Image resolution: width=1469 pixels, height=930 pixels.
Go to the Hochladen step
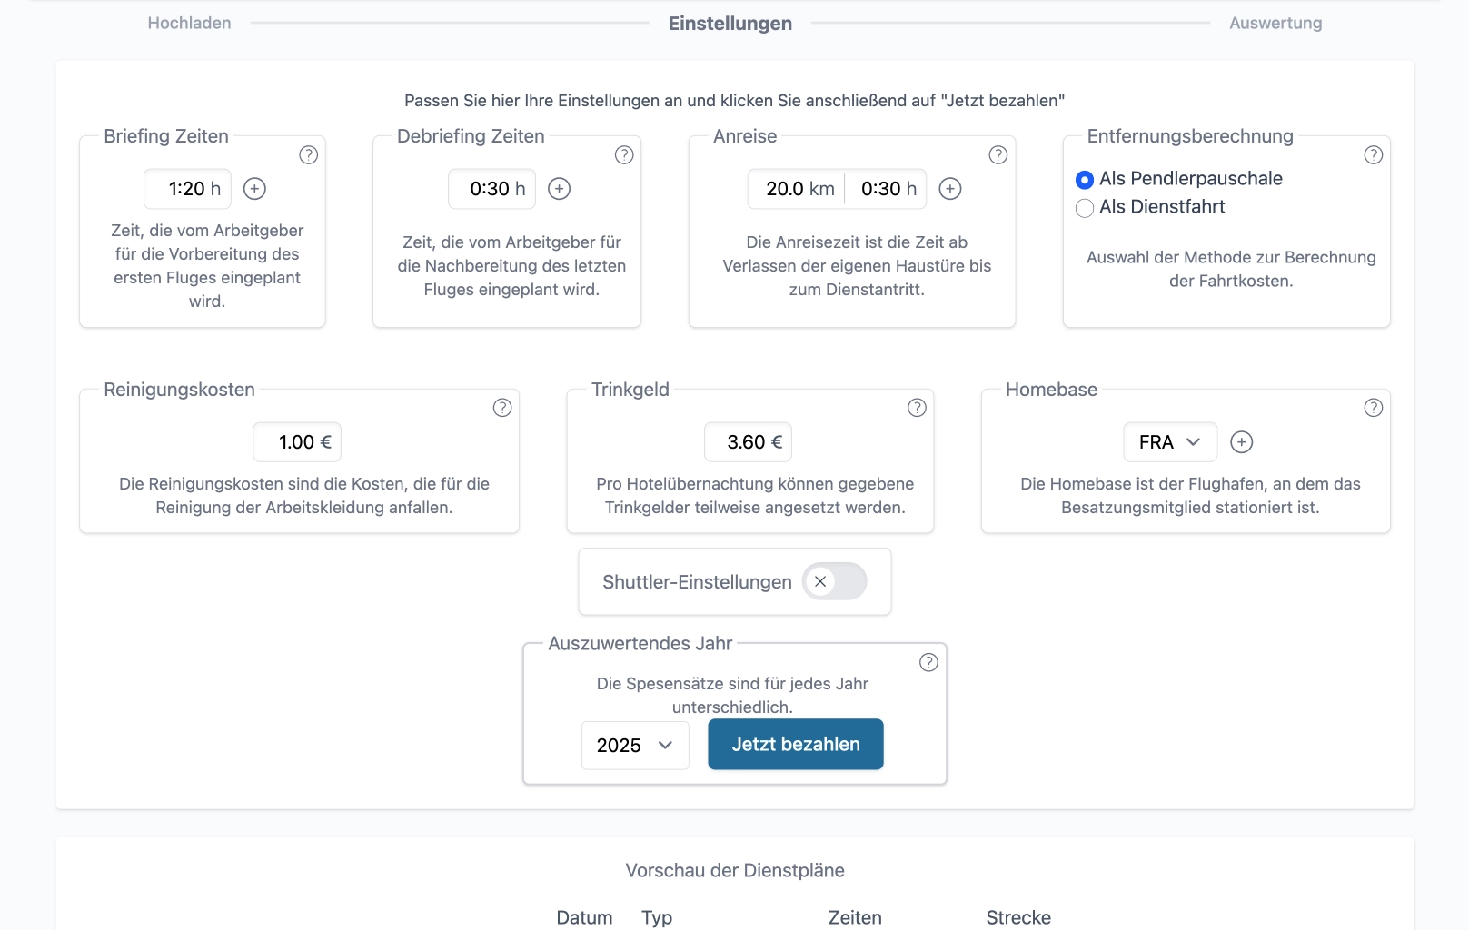189,24
